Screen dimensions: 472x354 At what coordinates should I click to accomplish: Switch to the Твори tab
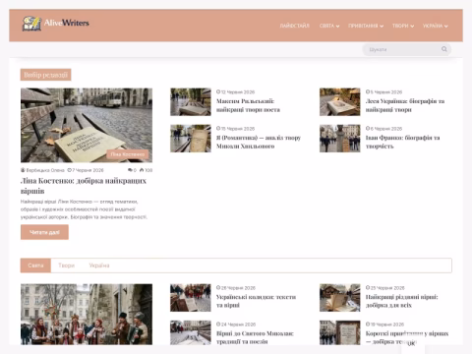pyautogui.click(x=67, y=265)
